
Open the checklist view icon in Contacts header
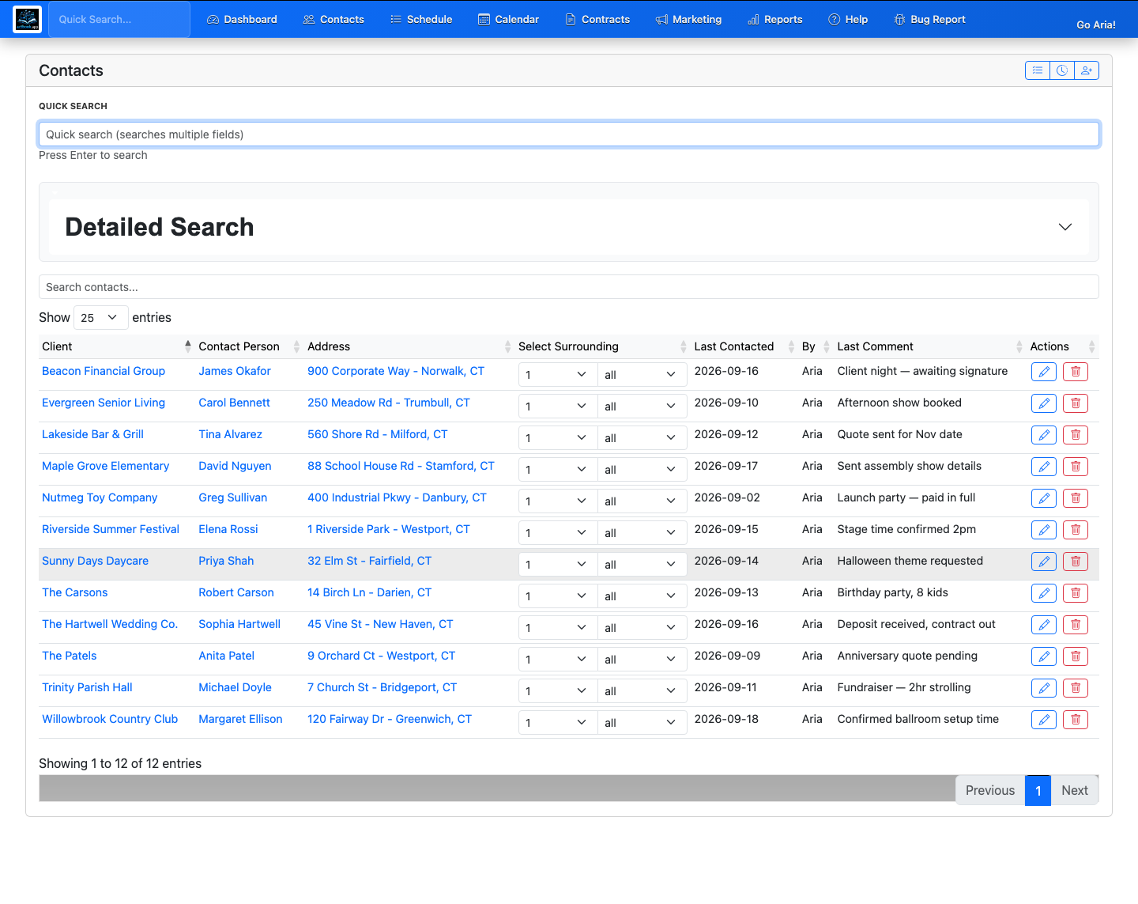click(x=1038, y=70)
